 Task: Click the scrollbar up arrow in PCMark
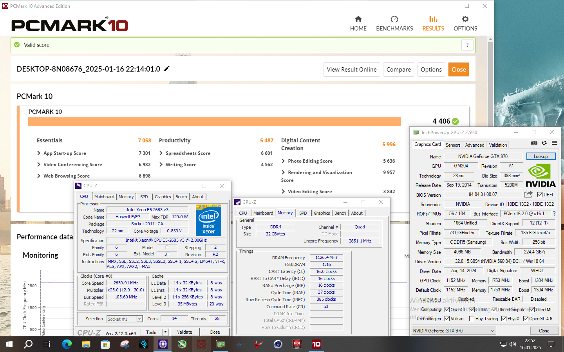tap(490, 39)
